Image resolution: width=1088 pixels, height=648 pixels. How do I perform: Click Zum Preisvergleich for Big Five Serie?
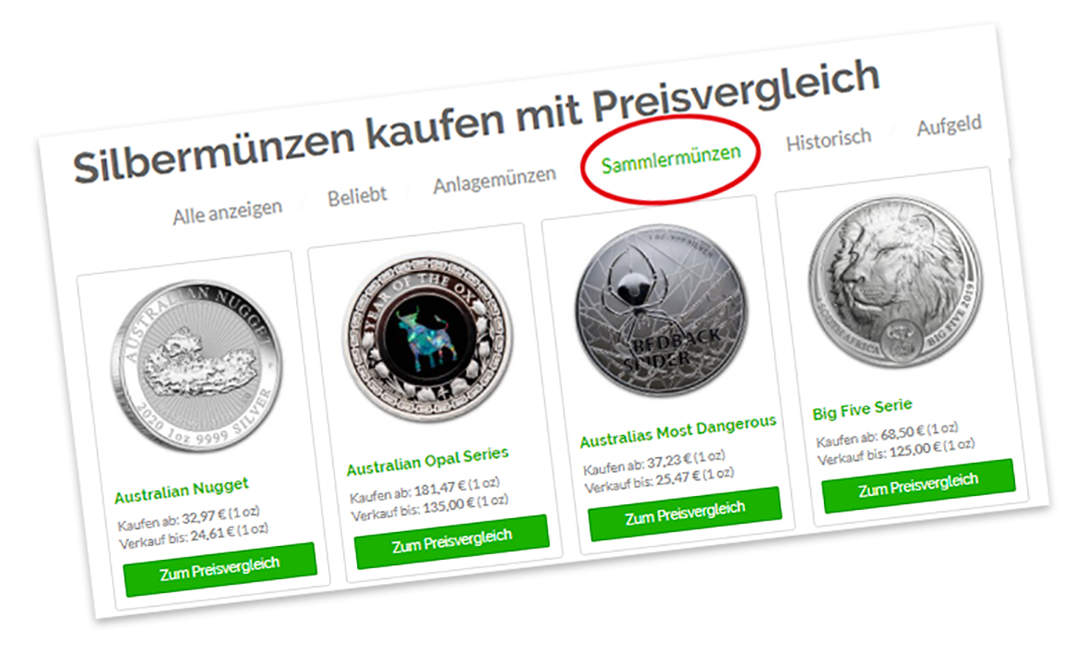pos(918,486)
